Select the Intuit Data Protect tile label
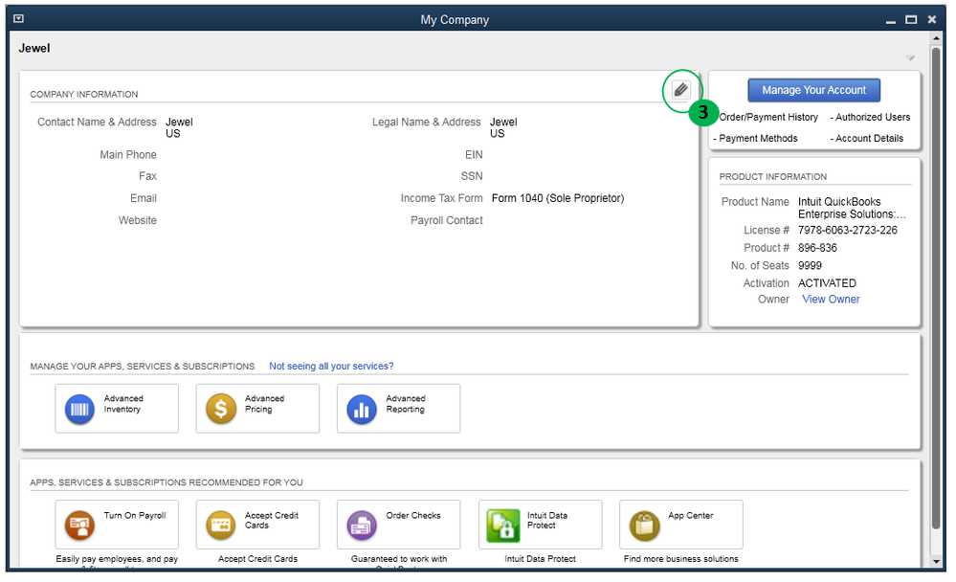 (x=546, y=521)
